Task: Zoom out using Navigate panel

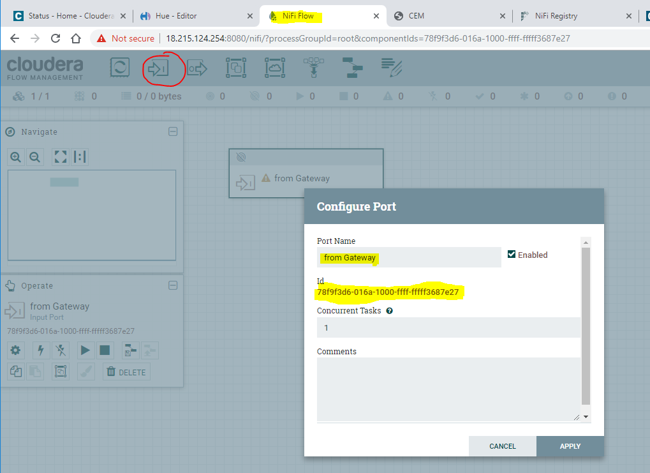Action: click(35, 157)
